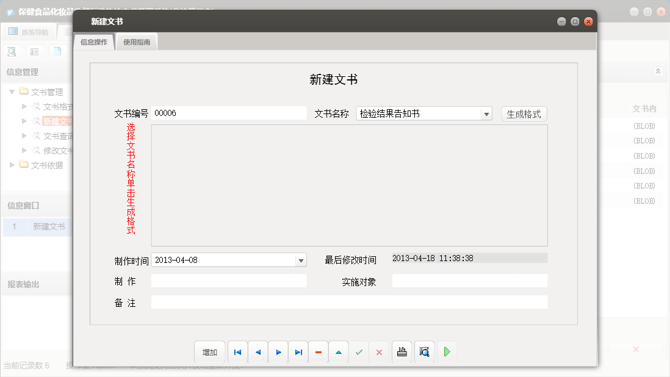Open the print icon in the bottom toolbar
670x377 pixels.
pos(402,351)
